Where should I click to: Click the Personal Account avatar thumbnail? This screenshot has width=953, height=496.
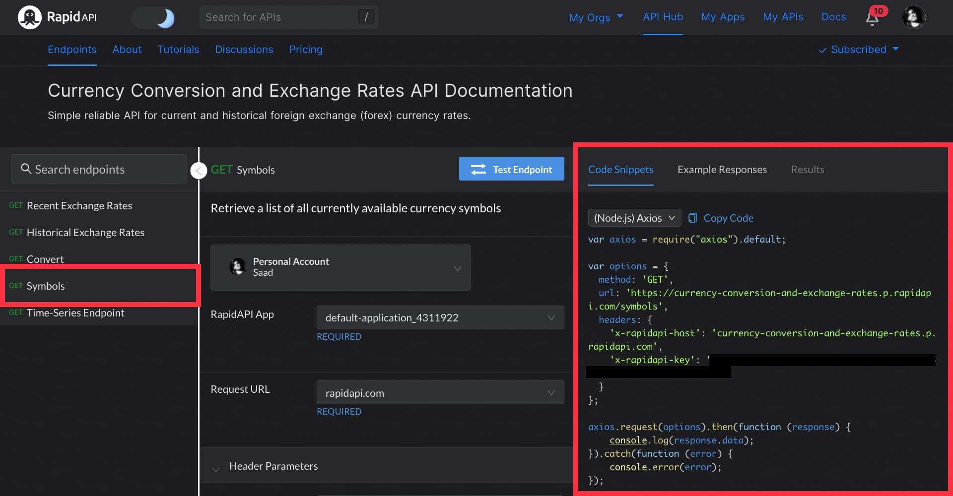[238, 267]
